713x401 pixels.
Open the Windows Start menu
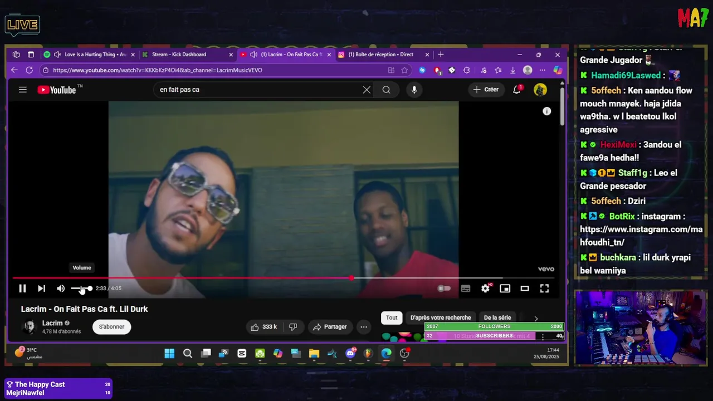pos(169,353)
